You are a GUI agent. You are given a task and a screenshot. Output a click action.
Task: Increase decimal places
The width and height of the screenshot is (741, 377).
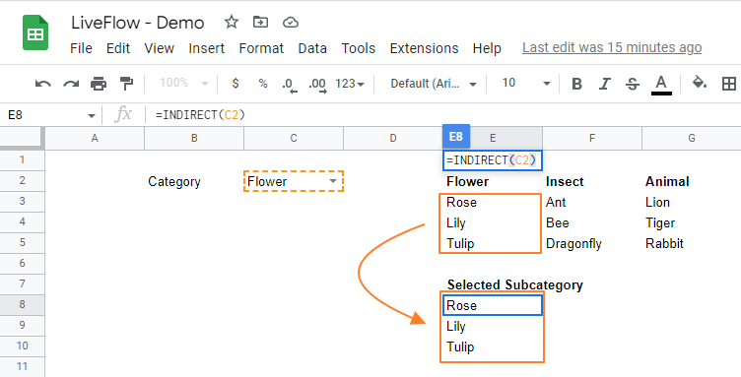pyautogui.click(x=317, y=85)
